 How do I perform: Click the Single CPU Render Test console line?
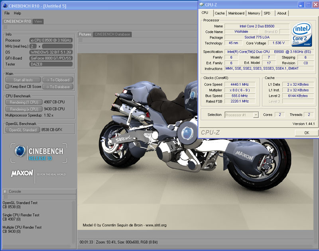(21, 215)
